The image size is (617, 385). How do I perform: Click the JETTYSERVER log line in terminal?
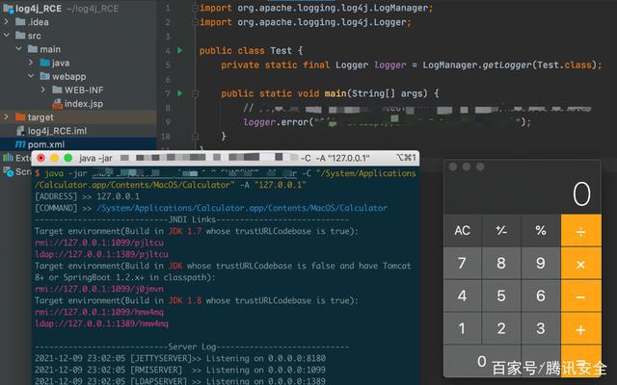(180, 358)
